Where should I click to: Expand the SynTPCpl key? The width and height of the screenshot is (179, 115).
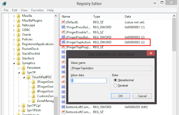pyautogui.click(x=19, y=106)
